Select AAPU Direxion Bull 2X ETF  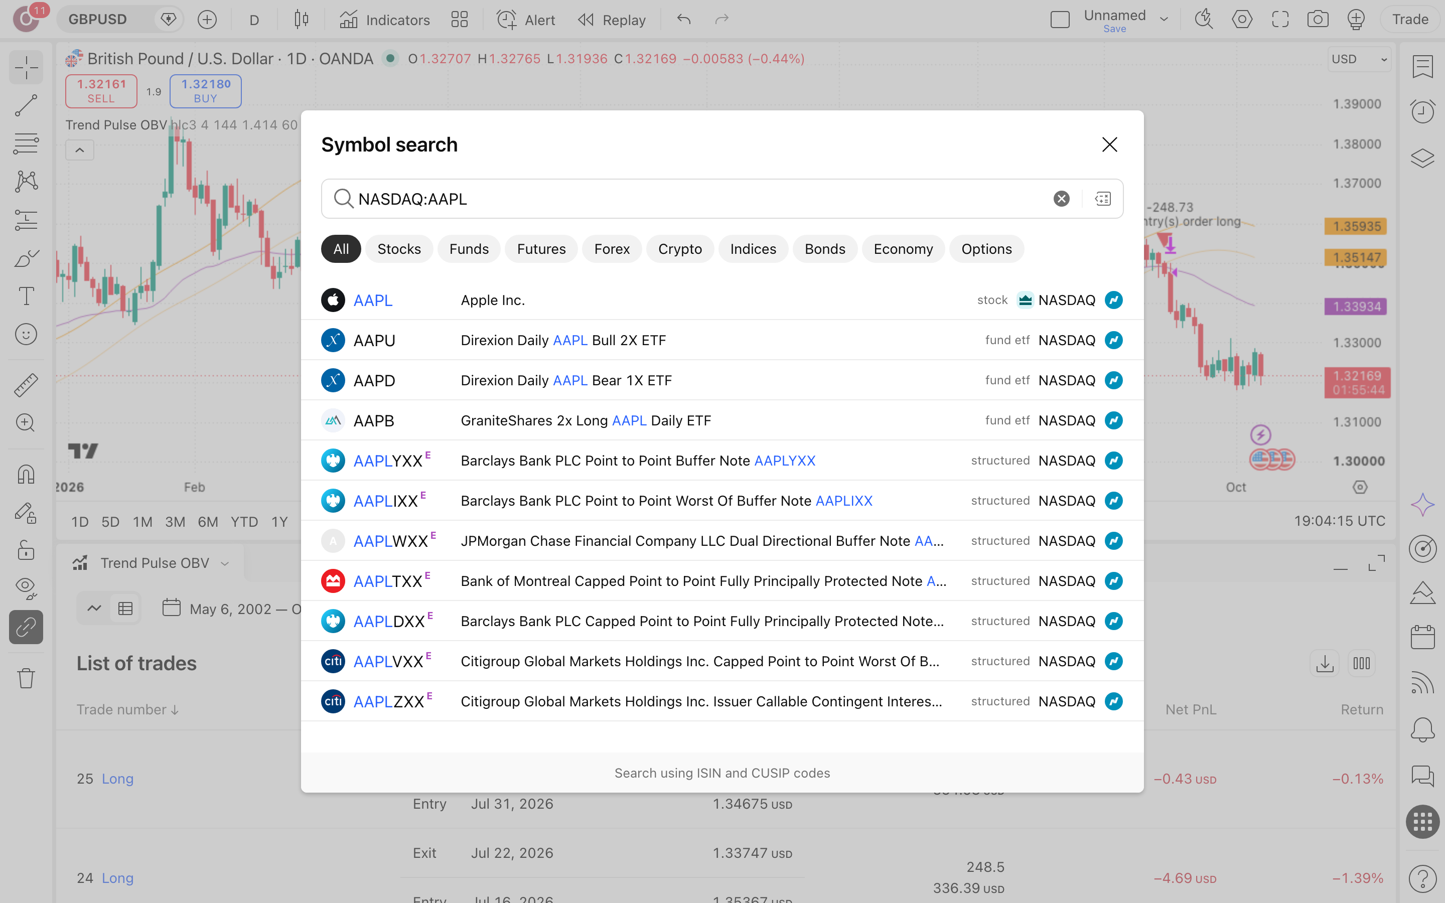722,340
